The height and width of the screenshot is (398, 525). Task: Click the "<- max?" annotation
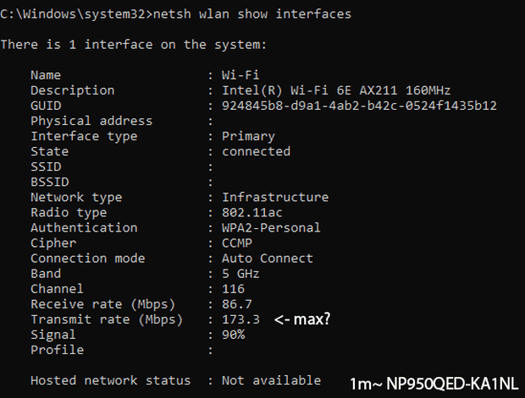[301, 319]
